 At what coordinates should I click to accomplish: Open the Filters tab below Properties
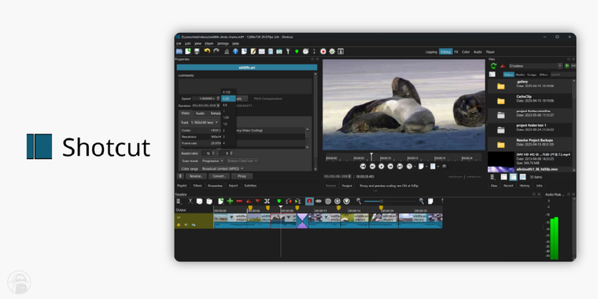(x=197, y=186)
